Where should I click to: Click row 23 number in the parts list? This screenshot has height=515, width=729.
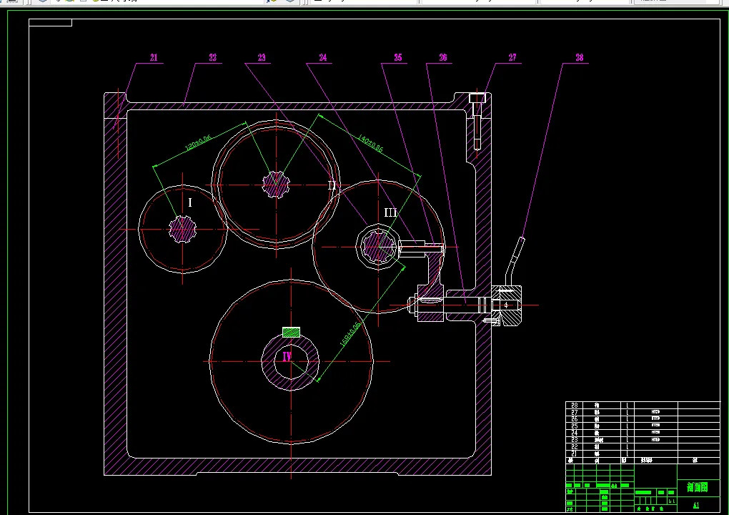[574, 440]
